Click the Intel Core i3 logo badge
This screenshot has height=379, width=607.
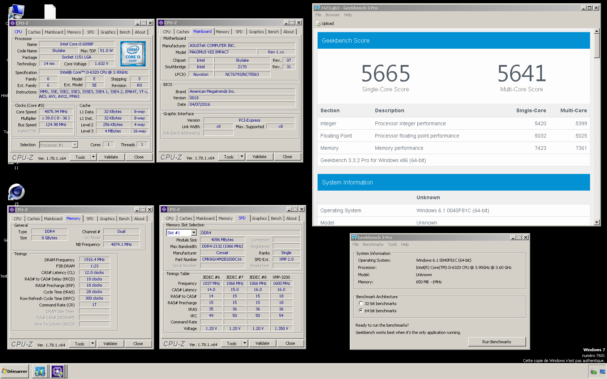(133, 54)
